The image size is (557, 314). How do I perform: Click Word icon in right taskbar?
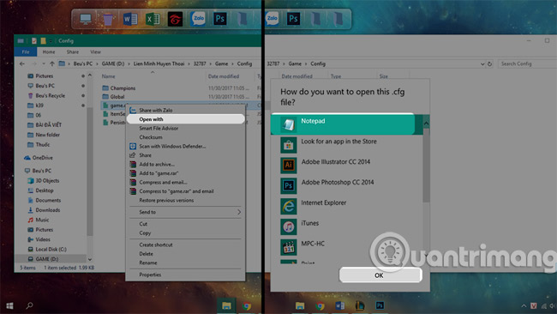click(339, 305)
